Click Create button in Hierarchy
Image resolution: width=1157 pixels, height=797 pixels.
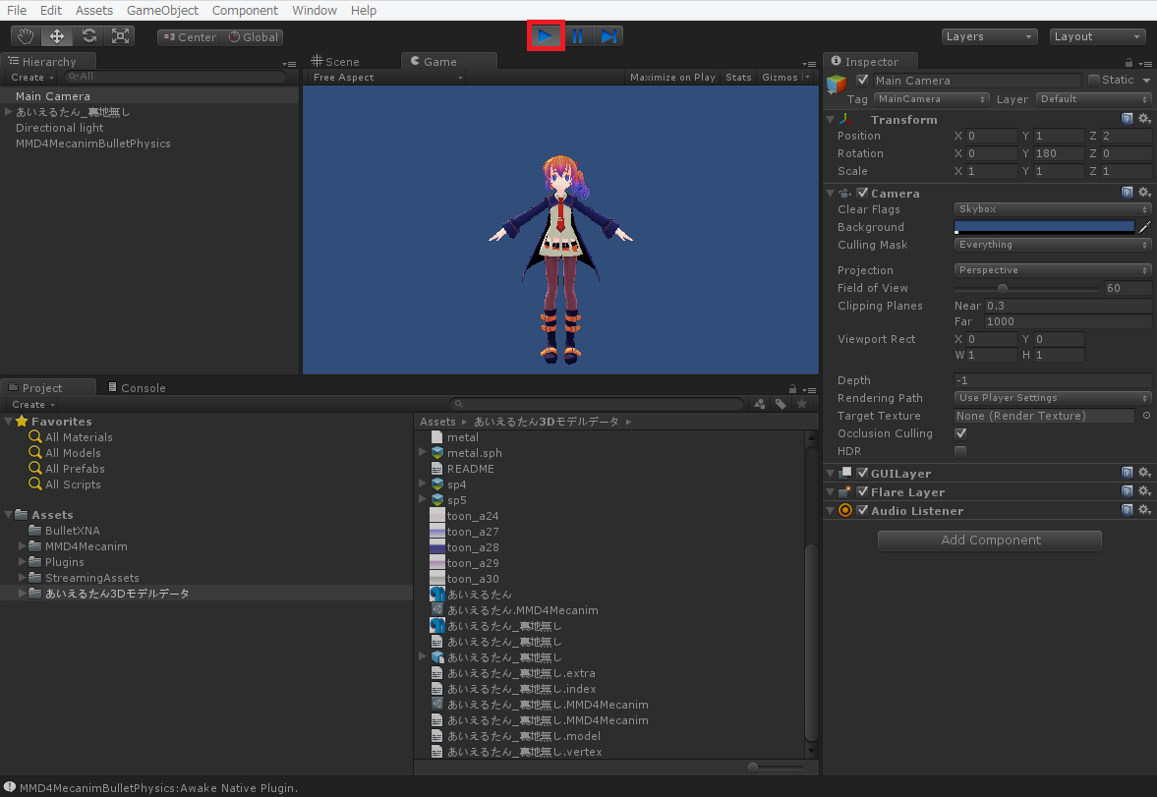point(32,78)
